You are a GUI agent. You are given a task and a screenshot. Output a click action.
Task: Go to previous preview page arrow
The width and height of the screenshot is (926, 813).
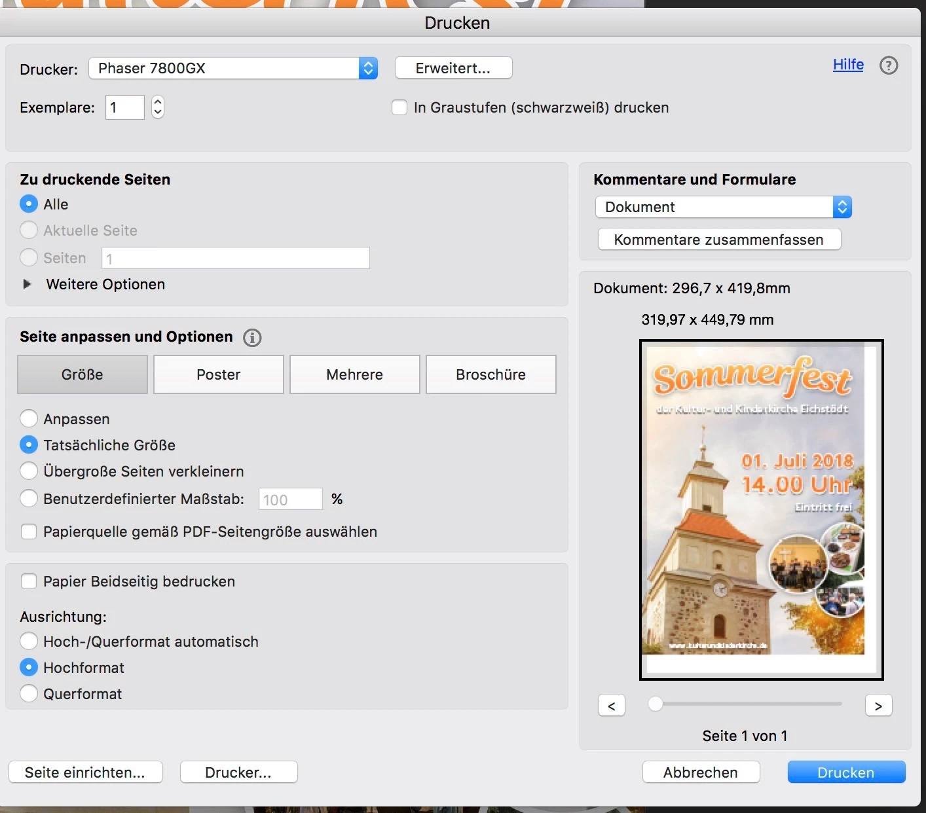click(x=612, y=706)
